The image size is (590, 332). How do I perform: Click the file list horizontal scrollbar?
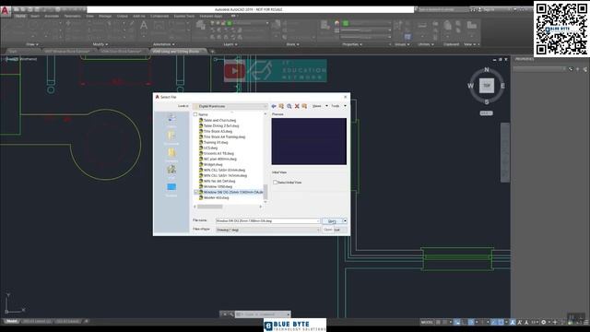click(x=228, y=207)
